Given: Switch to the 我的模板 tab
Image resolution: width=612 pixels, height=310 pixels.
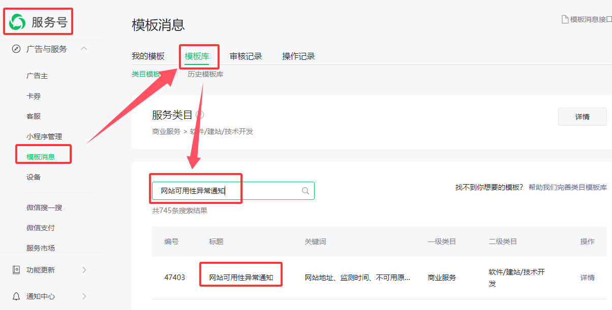Looking at the screenshot, I should (148, 56).
